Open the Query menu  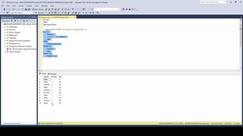tap(21, 6)
